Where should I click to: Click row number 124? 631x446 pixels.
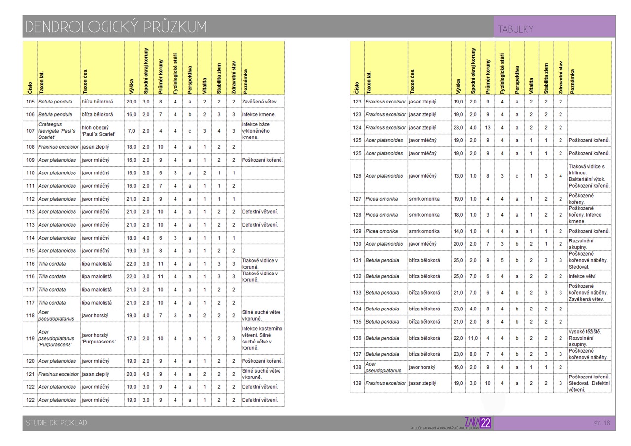tap(357, 128)
